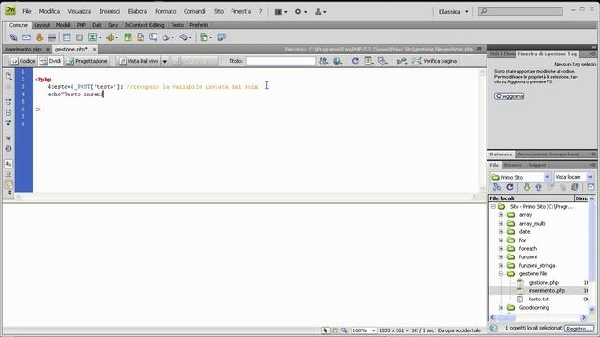600x337 pixels.
Task: Open the Modifica menu
Action: (50, 11)
